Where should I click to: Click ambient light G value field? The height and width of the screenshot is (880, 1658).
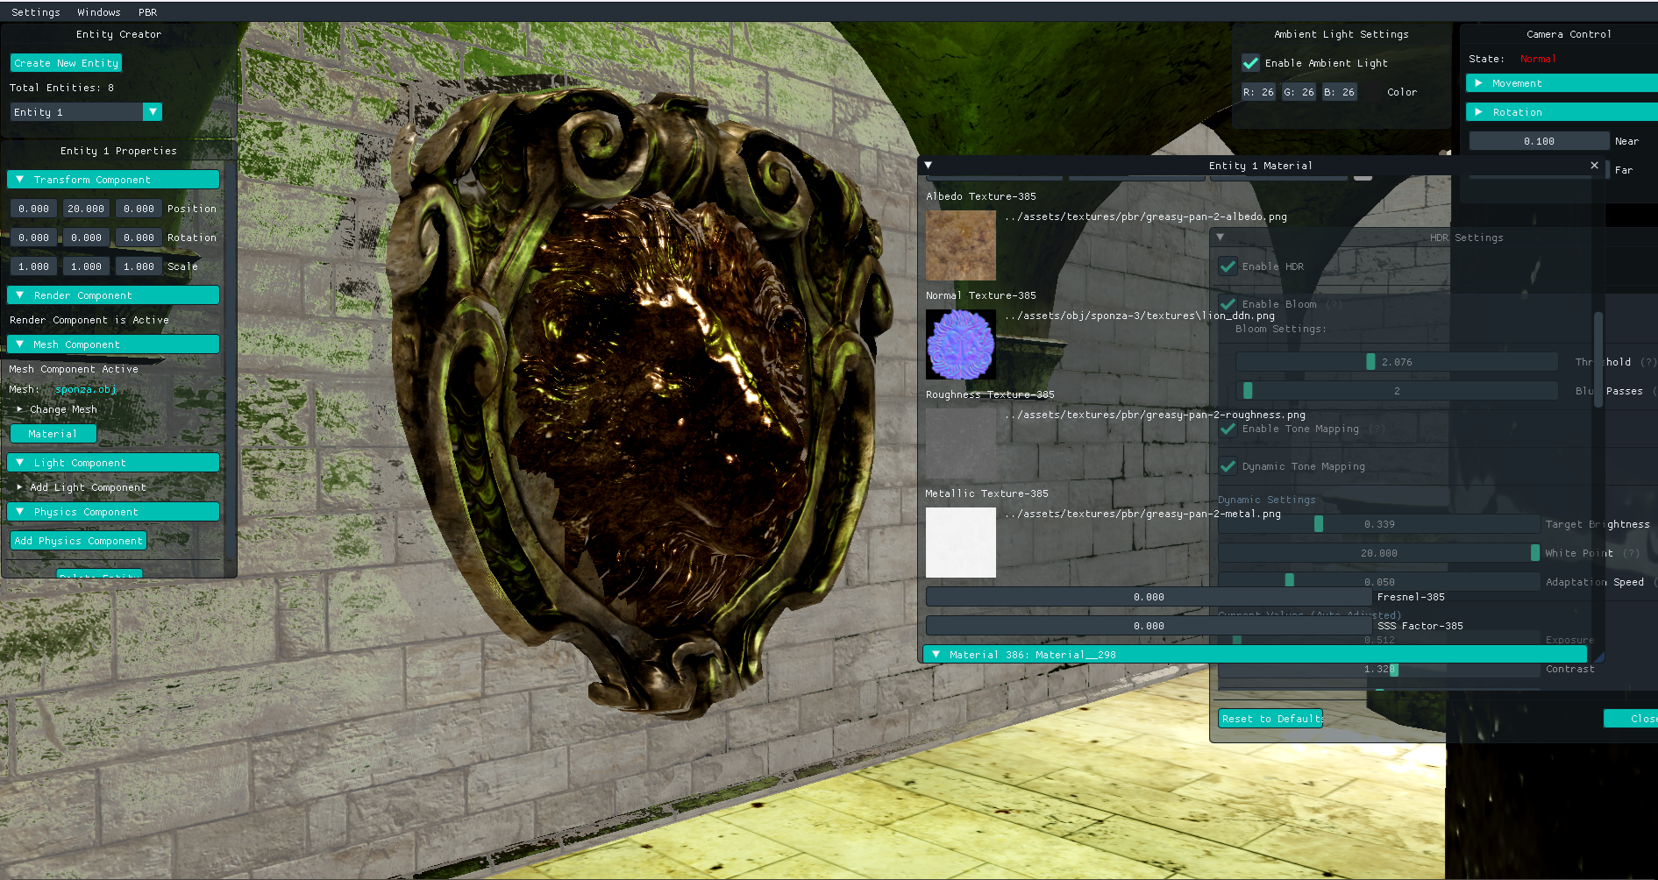click(1299, 92)
